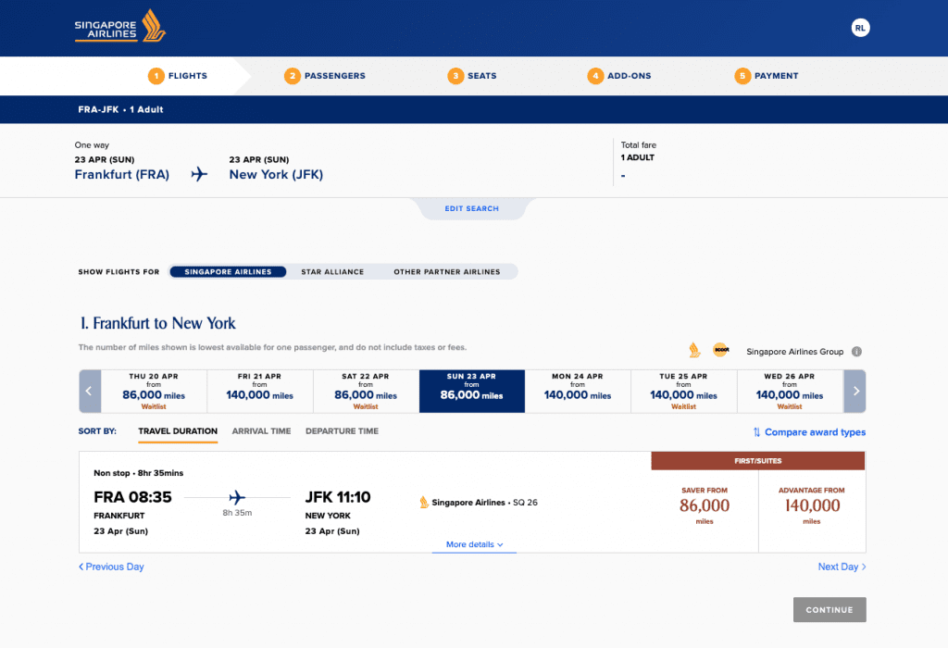The image size is (948, 648).
Task: Click step 4 number badge for Add-ons
Action: click(595, 76)
